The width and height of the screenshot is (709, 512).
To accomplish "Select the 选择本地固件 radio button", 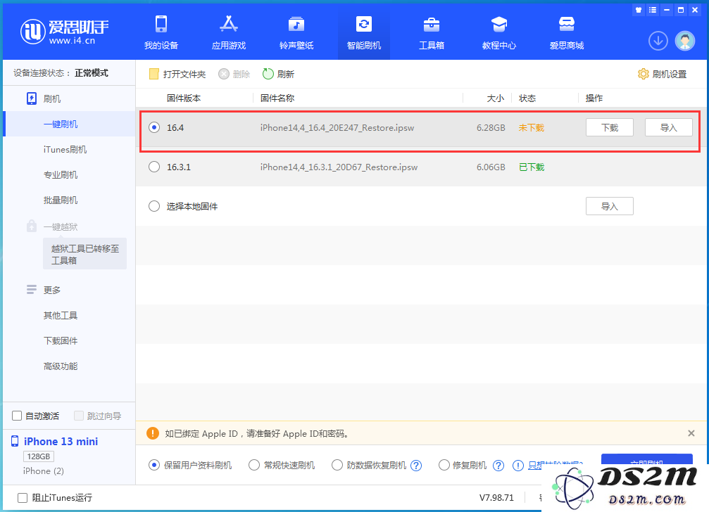I will point(154,206).
